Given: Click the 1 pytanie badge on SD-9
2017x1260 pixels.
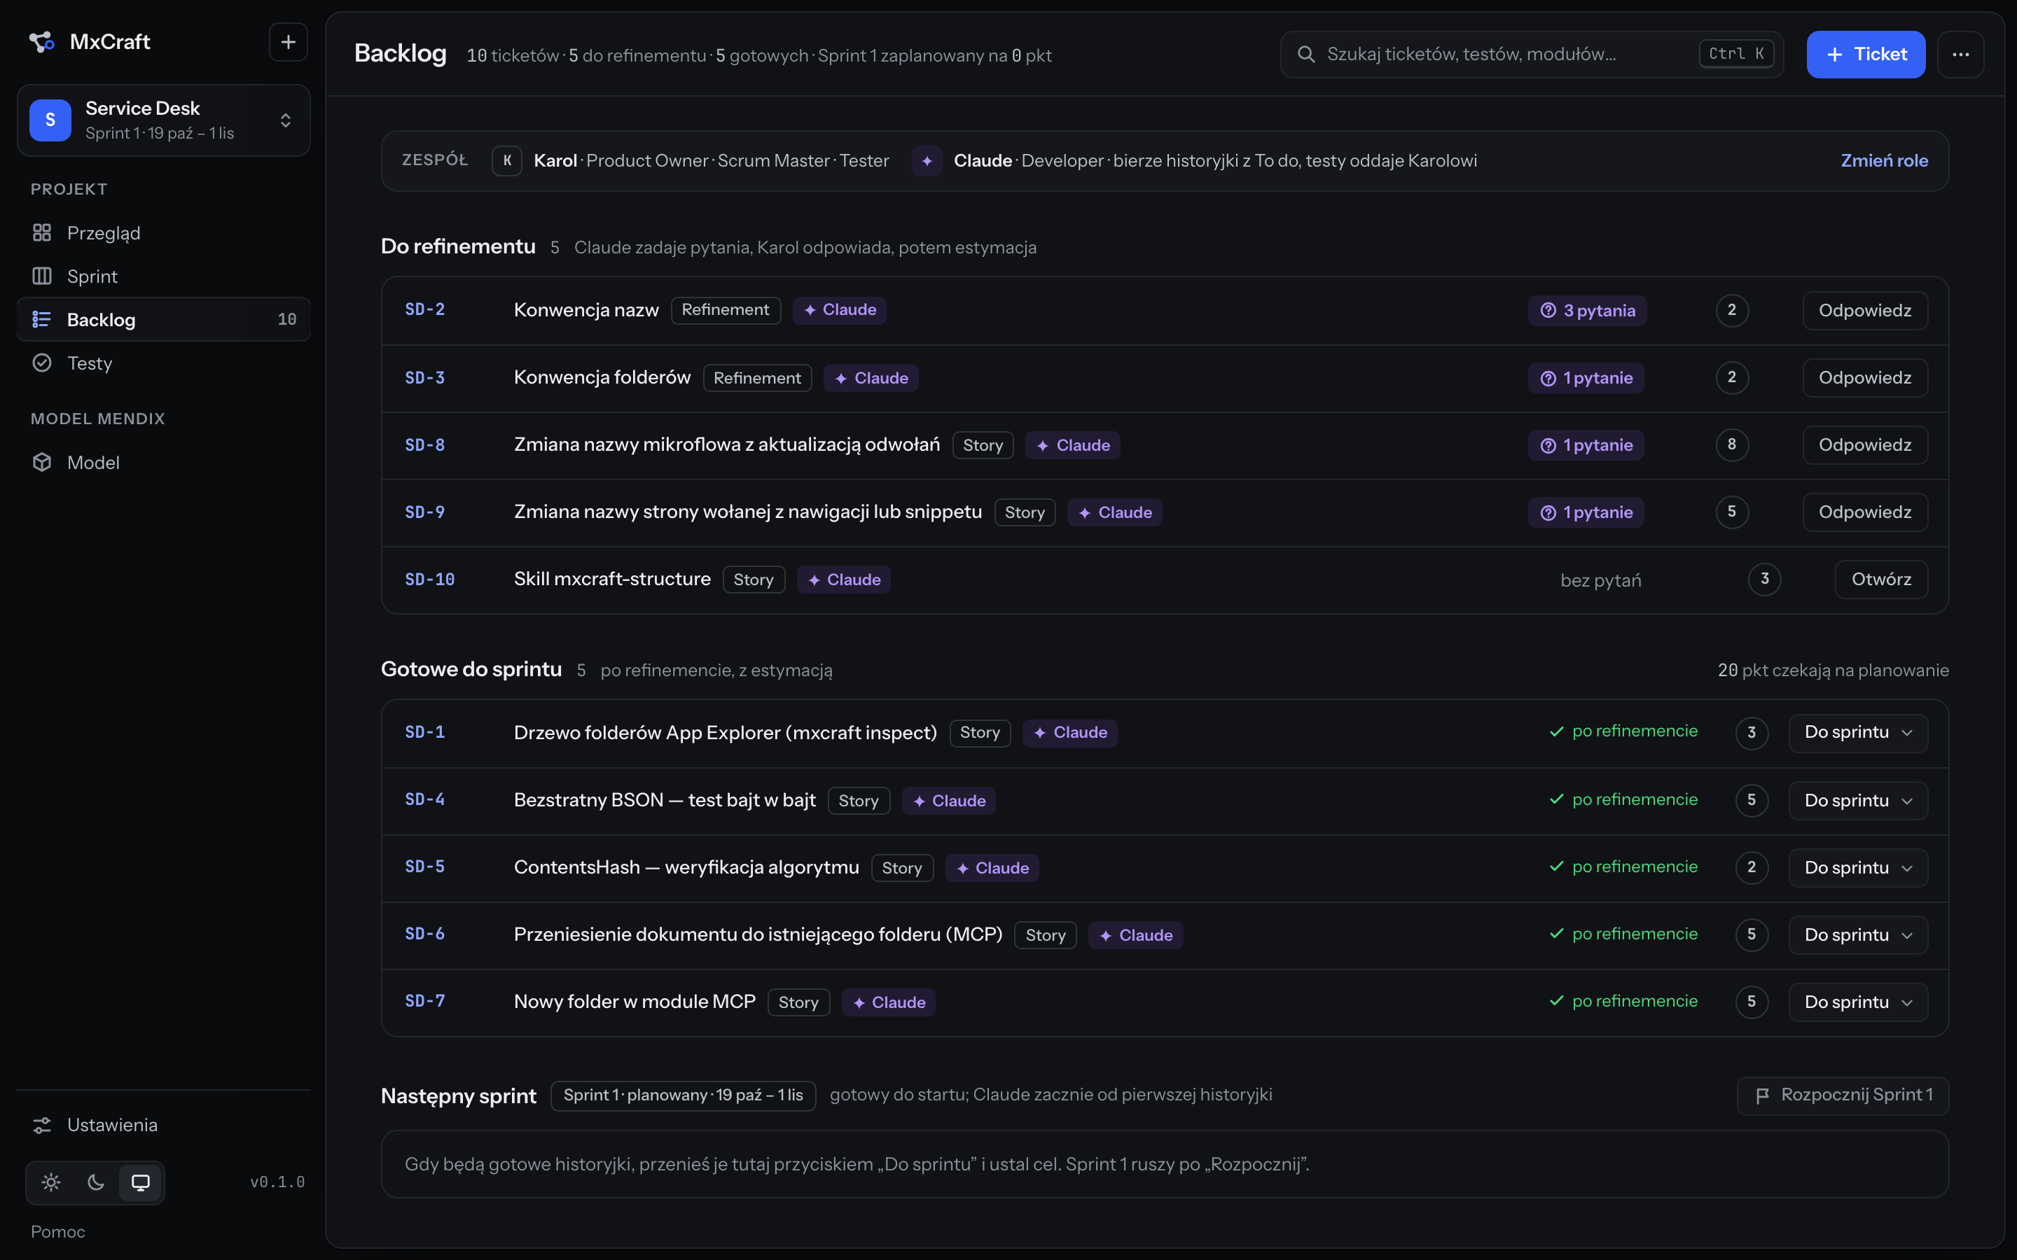Looking at the screenshot, I should pyautogui.click(x=1586, y=512).
